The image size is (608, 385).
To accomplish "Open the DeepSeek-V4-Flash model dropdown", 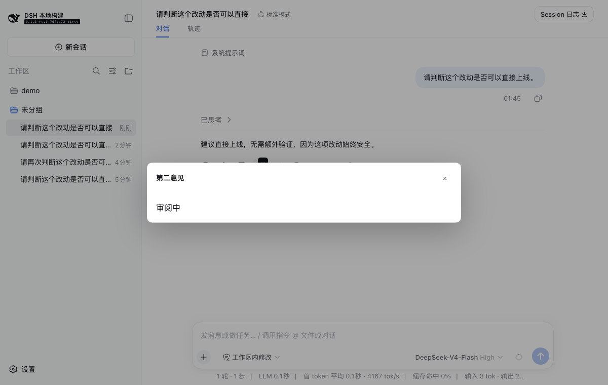I will tap(459, 357).
